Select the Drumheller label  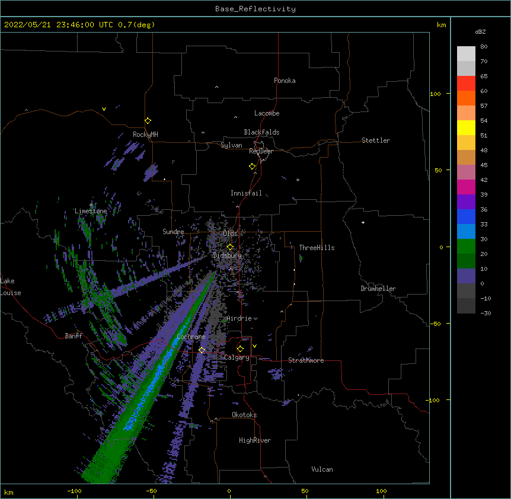coord(378,289)
